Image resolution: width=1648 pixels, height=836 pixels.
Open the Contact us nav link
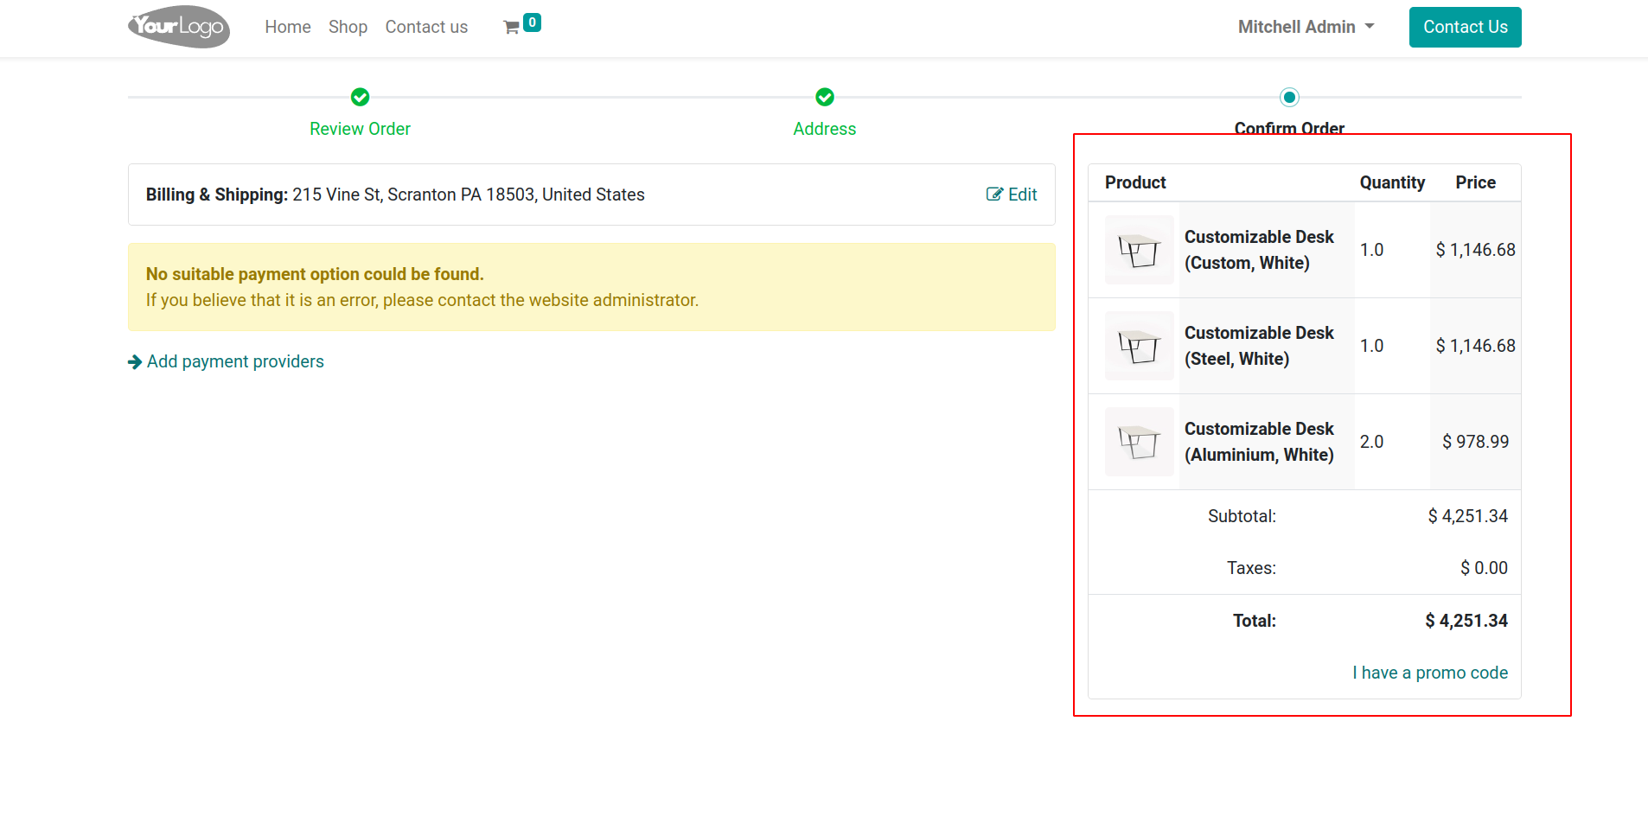click(426, 27)
